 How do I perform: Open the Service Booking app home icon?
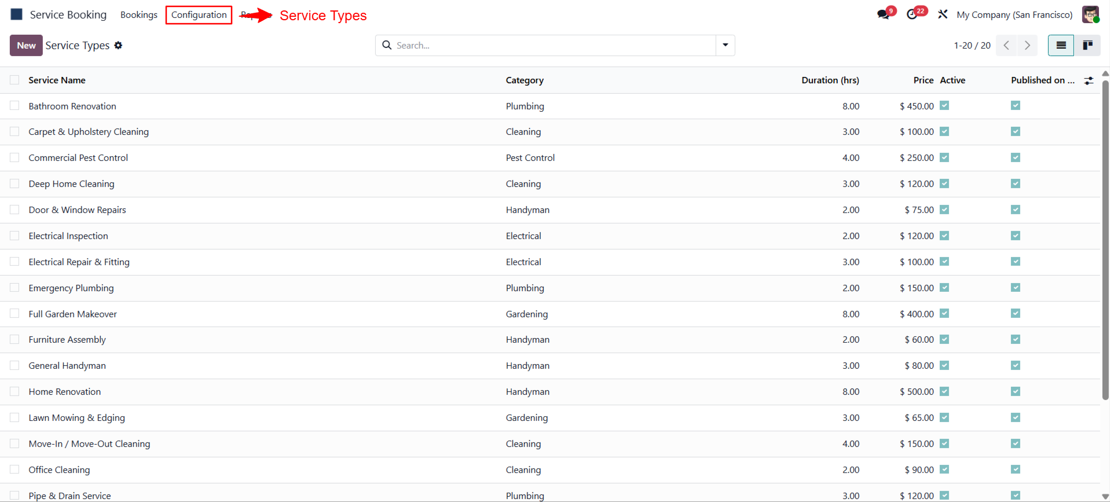pos(17,14)
